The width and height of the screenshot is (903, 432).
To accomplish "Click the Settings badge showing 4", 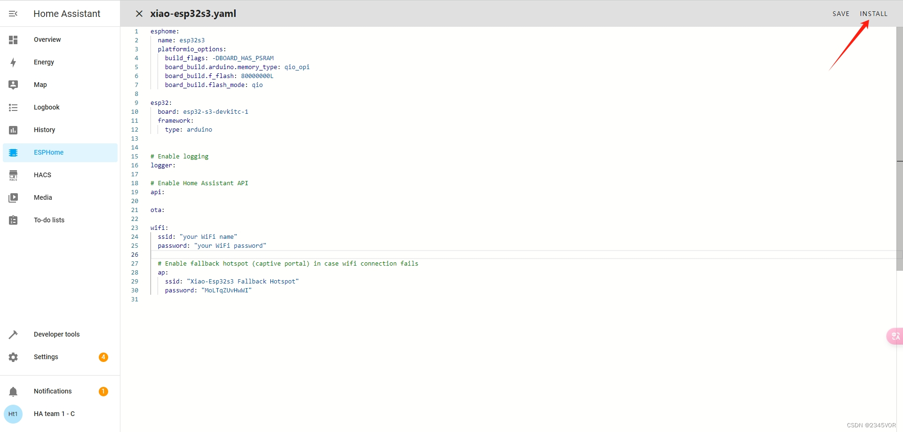I will (x=103, y=357).
